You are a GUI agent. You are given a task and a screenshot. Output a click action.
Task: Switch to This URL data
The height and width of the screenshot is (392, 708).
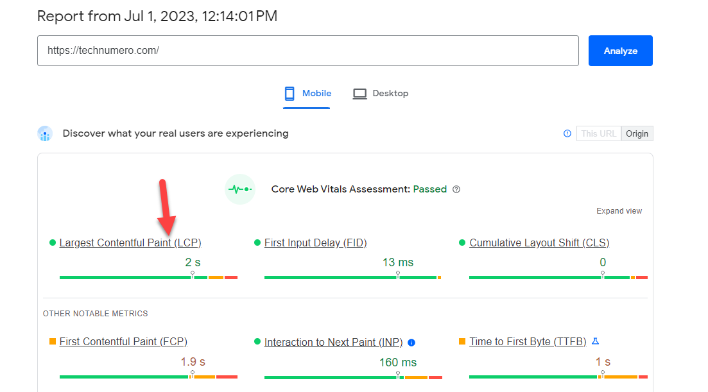click(598, 133)
